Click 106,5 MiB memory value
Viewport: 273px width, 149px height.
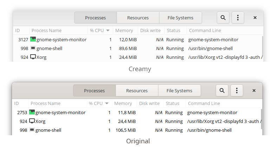[x=126, y=130]
